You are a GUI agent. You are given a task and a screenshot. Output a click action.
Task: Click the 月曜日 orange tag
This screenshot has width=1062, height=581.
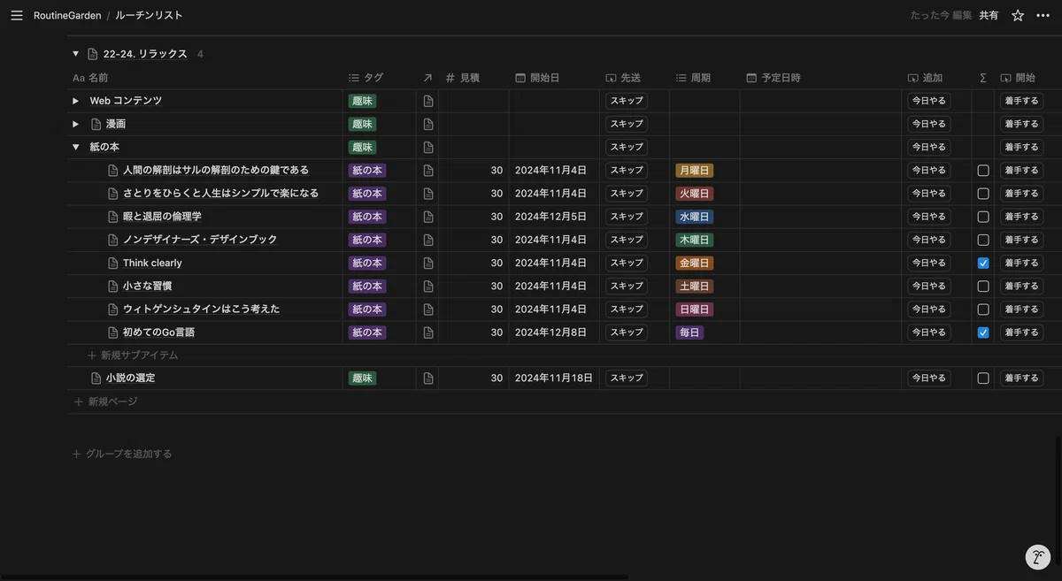pos(694,170)
